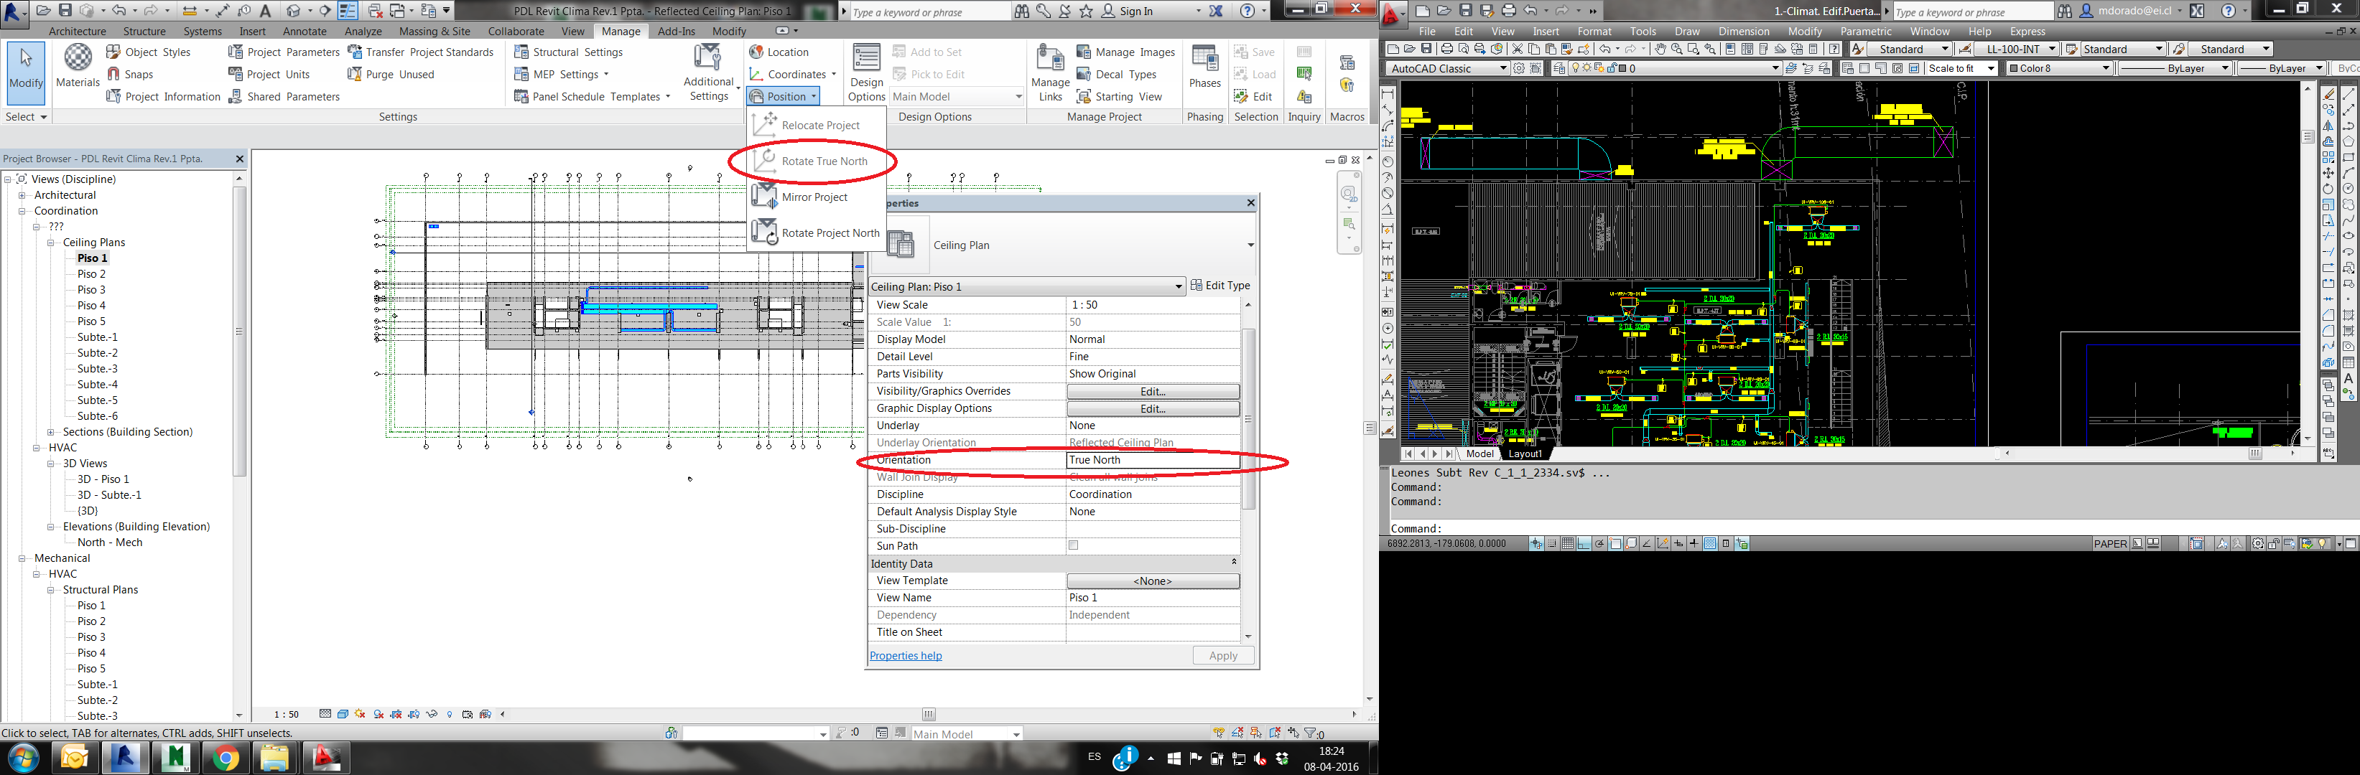2360x775 pixels.
Task: Click the Text tool in Revit quick access
Action: click(266, 10)
